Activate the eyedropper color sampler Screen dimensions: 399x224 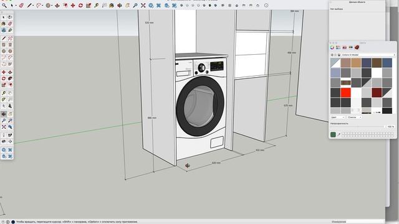click(x=339, y=134)
